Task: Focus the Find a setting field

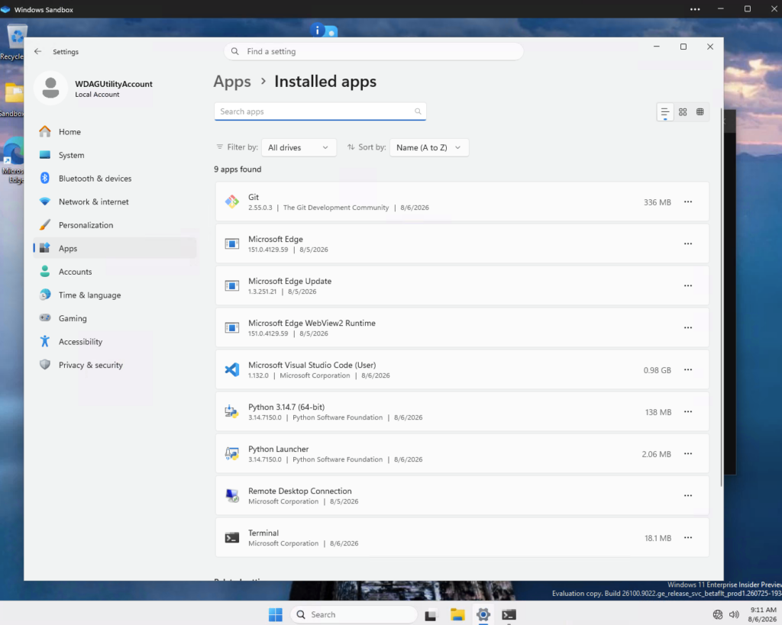Action: point(373,51)
